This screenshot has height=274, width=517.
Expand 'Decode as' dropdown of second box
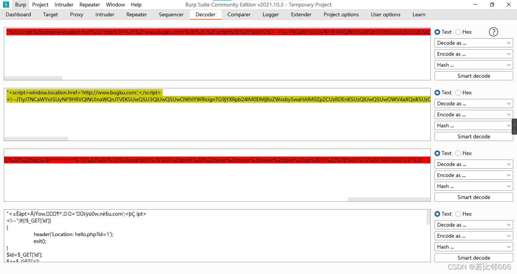[474, 103]
